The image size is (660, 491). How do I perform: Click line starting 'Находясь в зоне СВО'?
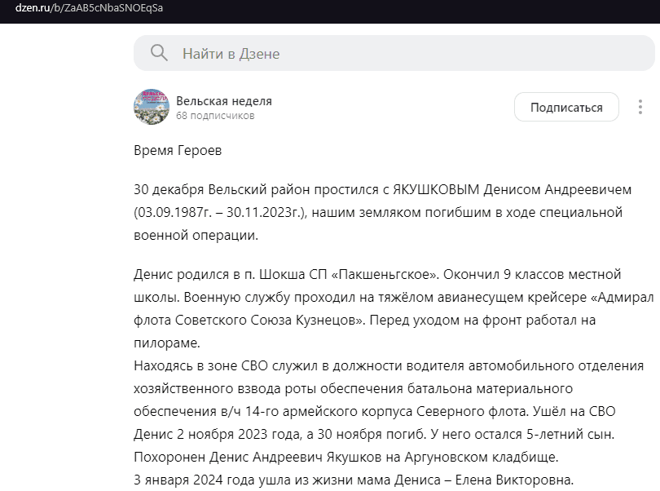click(389, 366)
